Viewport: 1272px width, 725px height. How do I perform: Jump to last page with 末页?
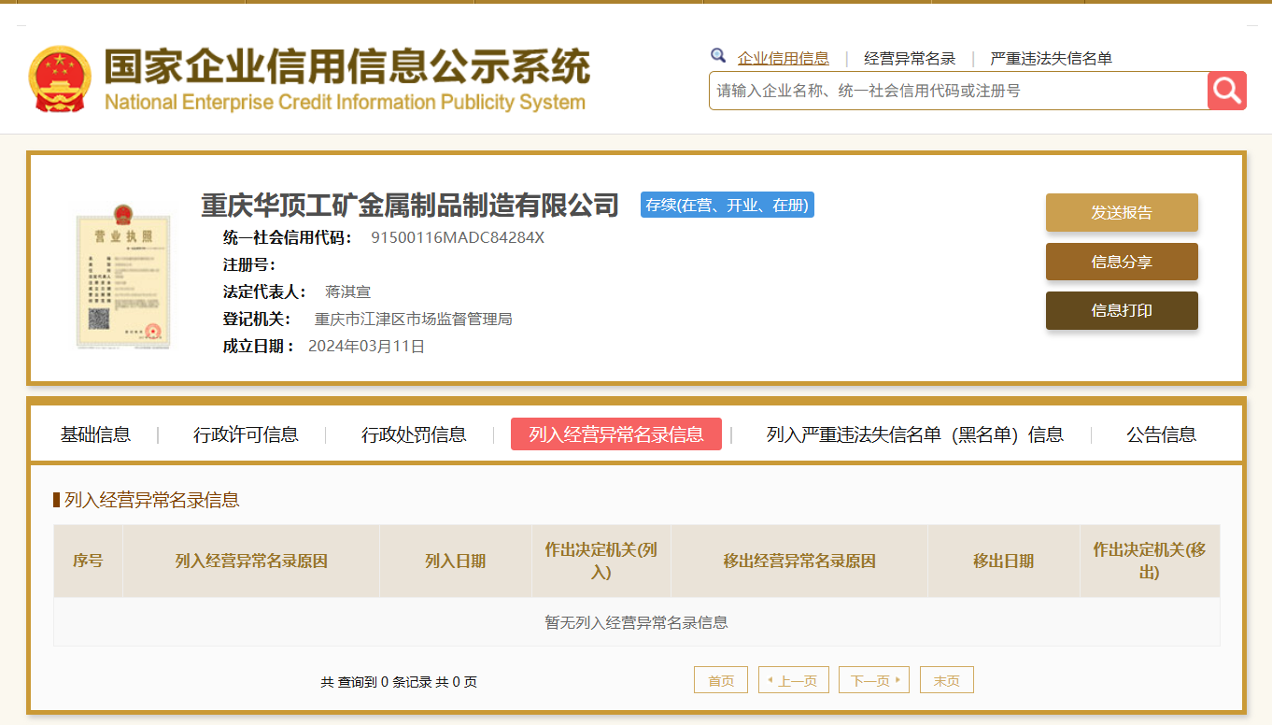coord(946,681)
